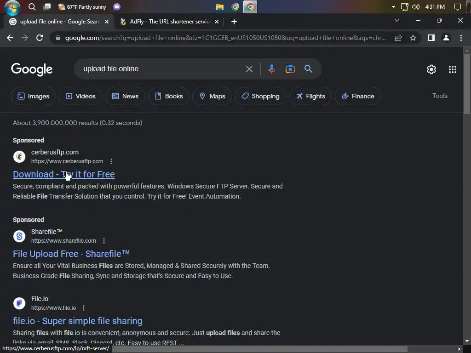Click the Google logo
Image resolution: width=471 pixels, height=353 pixels.
(32, 69)
